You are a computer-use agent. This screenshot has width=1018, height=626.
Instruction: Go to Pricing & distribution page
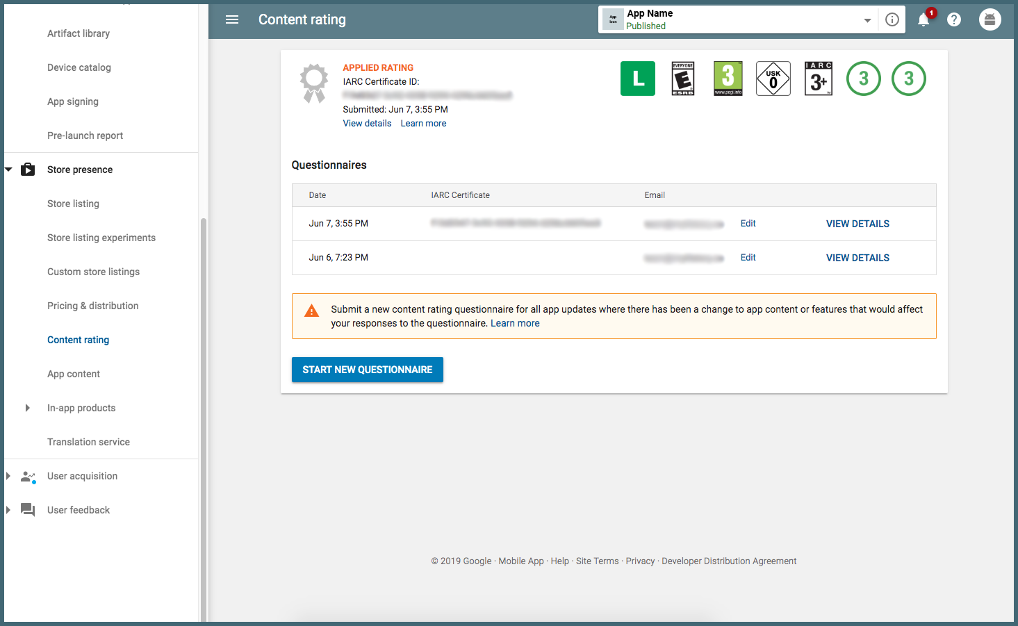point(92,306)
